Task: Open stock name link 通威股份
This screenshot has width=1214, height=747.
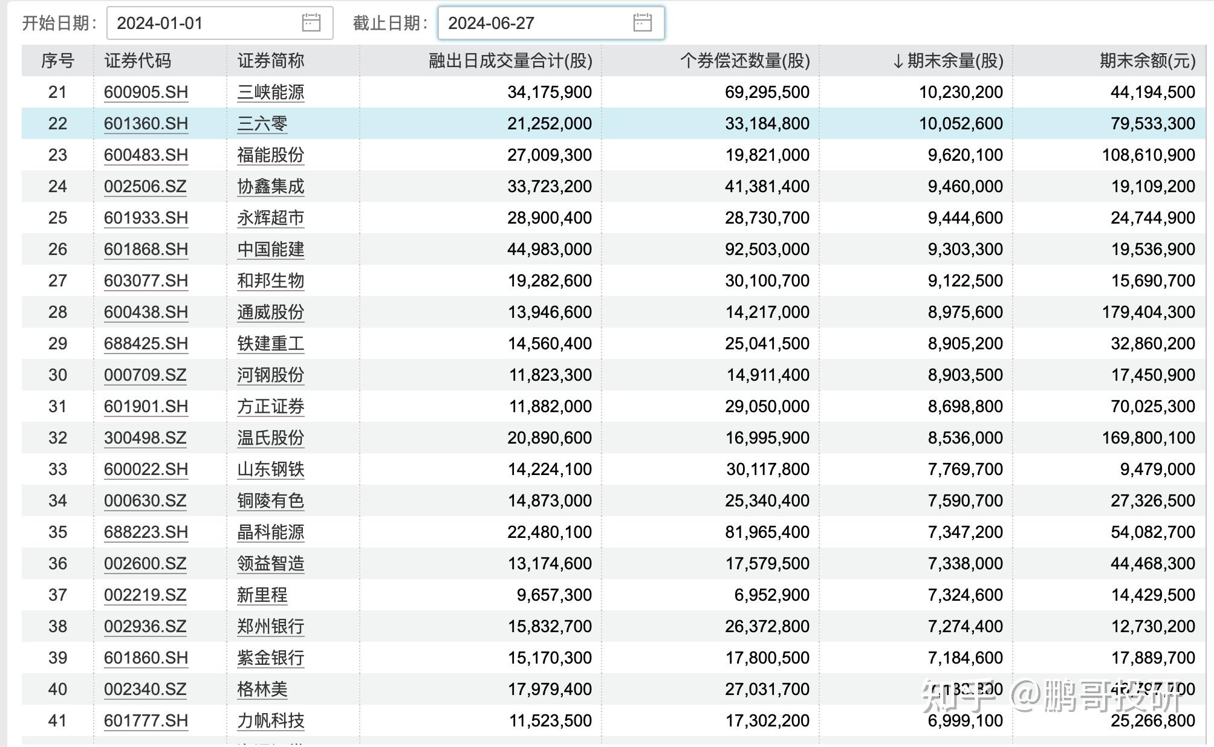Action: click(x=271, y=312)
